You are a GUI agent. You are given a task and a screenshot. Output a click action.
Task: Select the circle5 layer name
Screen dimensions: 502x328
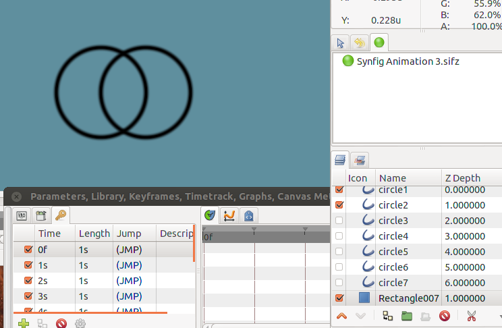coord(393,252)
